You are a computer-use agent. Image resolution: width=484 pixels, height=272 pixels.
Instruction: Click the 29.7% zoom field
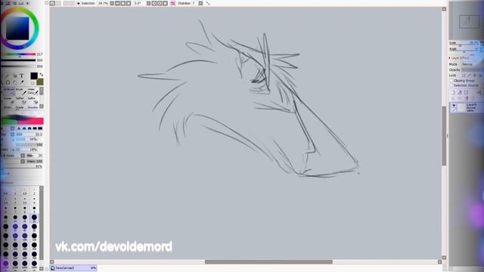(x=104, y=3)
